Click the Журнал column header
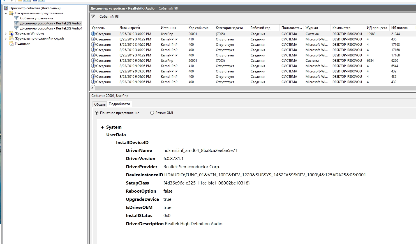 317,28
